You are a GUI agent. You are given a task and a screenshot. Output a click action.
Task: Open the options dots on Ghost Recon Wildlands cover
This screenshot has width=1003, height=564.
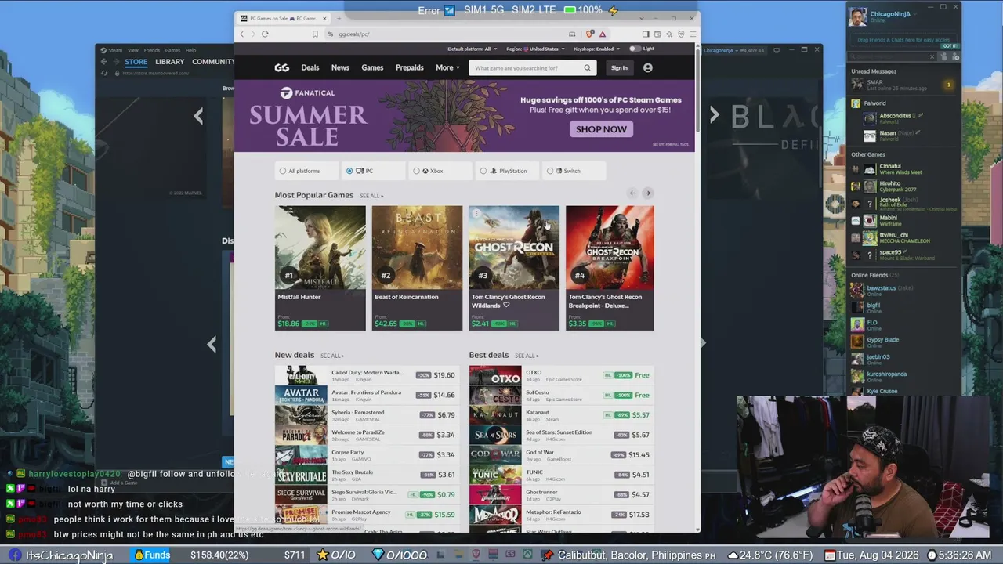tap(476, 214)
